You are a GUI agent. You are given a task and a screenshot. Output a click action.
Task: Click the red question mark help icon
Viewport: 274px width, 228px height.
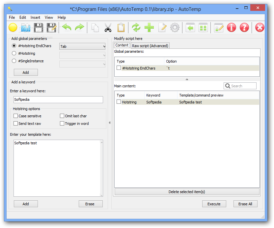[x=244, y=27]
